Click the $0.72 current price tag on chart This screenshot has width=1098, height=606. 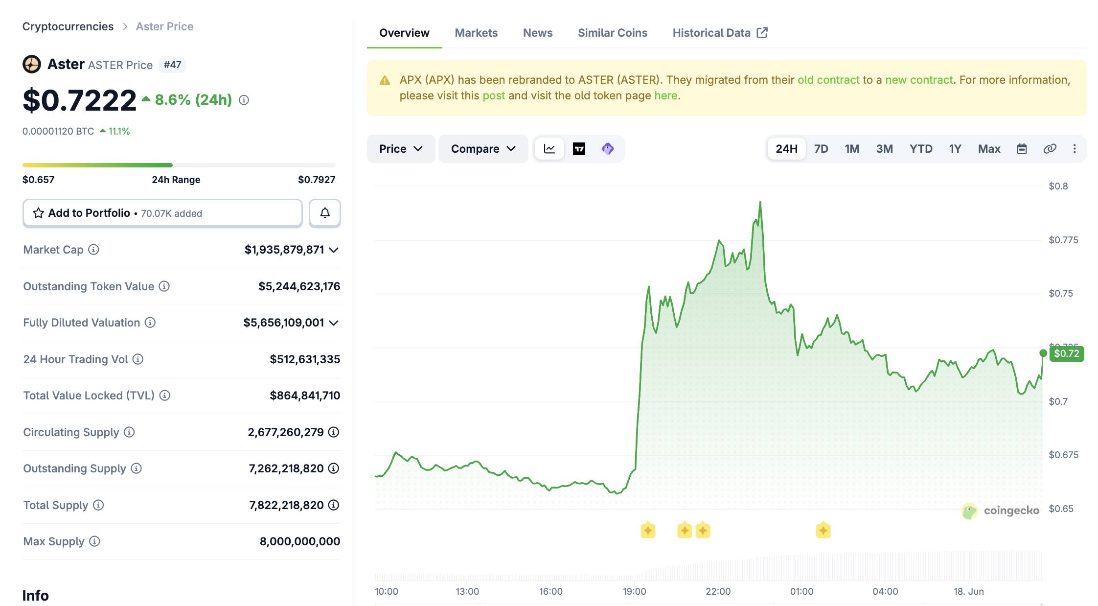(1067, 353)
